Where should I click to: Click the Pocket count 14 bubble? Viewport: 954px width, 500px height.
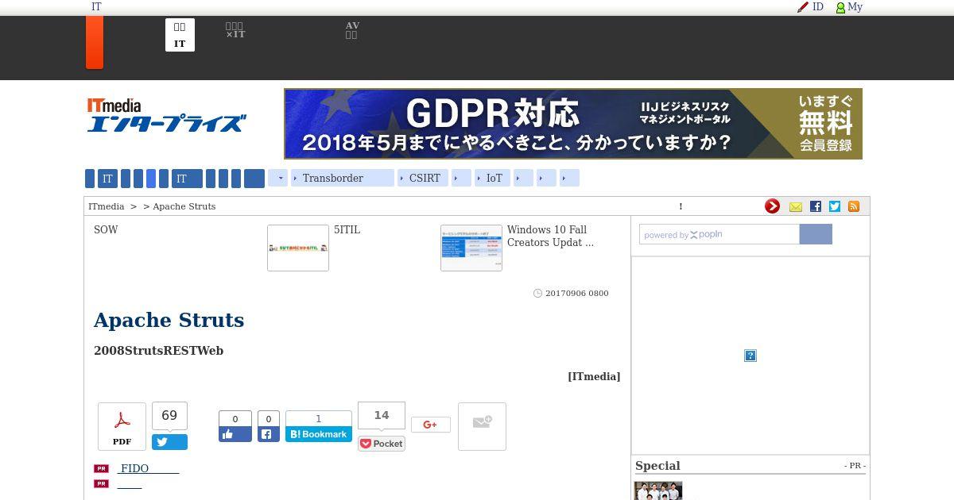(x=382, y=415)
